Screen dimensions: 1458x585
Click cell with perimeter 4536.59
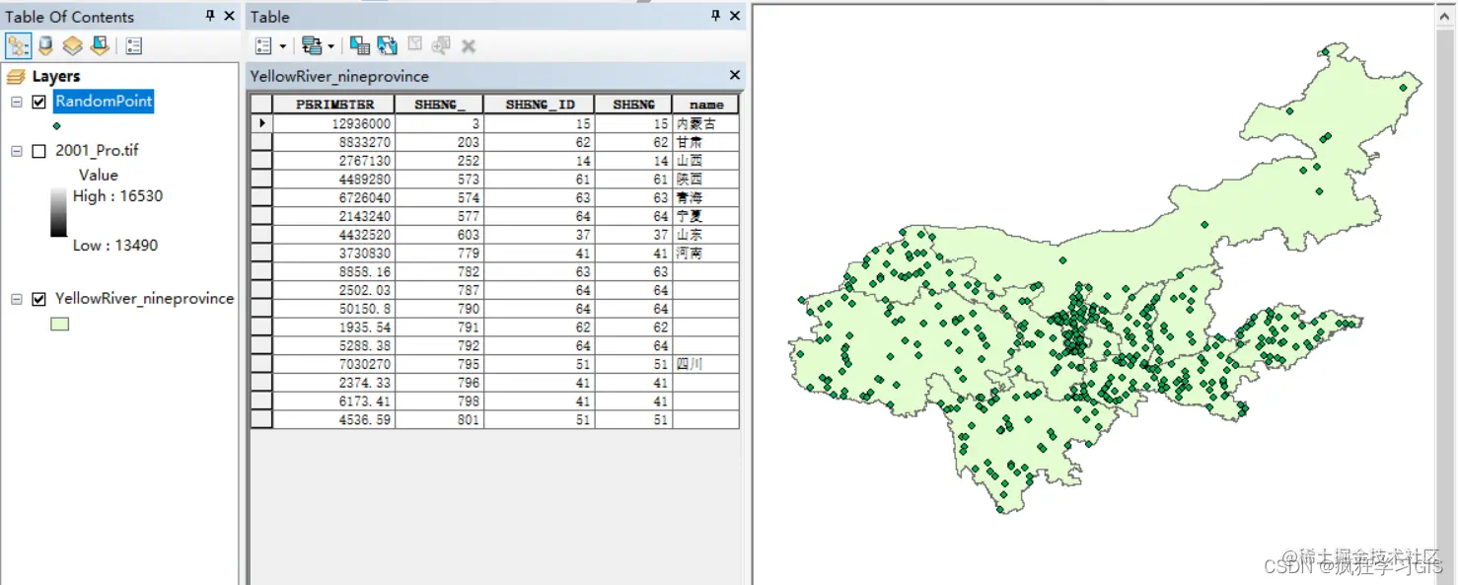[334, 419]
